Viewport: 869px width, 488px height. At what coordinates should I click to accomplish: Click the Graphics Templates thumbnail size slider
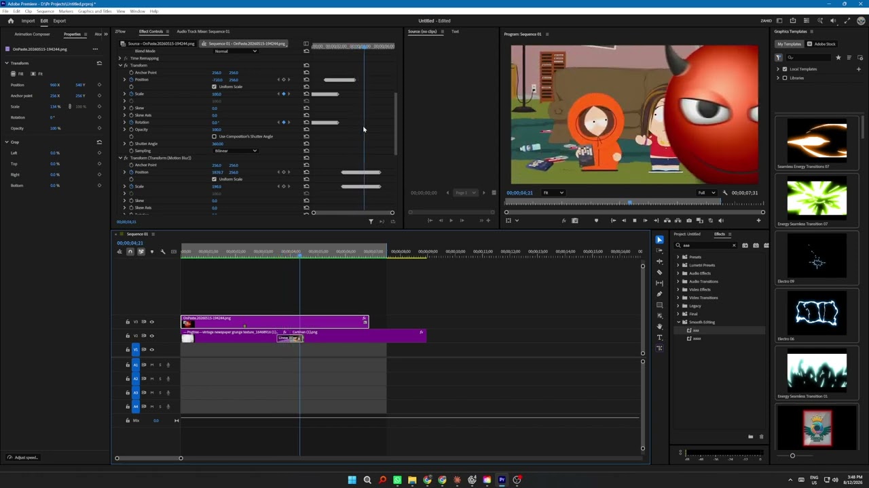tap(792, 455)
